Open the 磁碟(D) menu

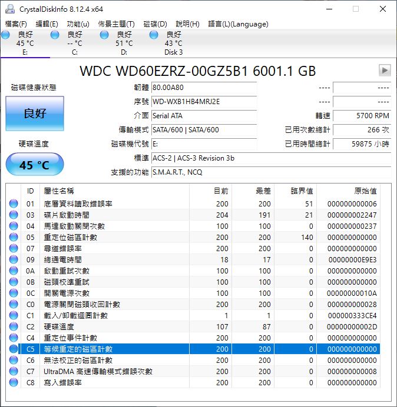coord(156,24)
